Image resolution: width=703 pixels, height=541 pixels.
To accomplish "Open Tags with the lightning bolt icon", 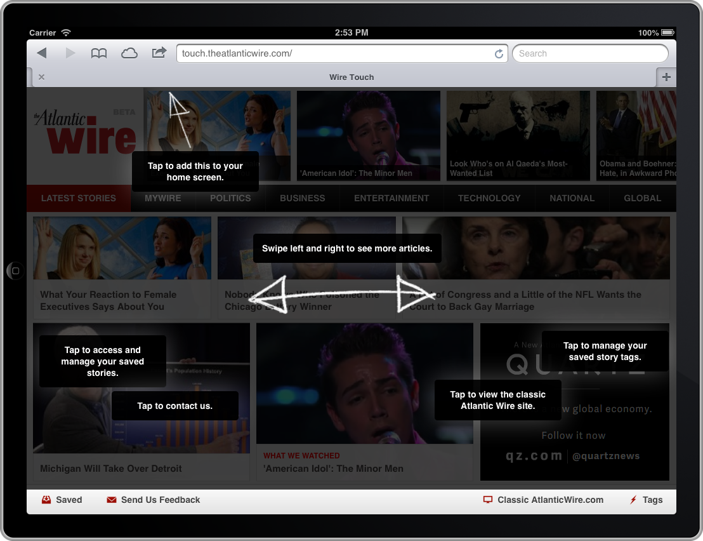I will tap(646, 500).
